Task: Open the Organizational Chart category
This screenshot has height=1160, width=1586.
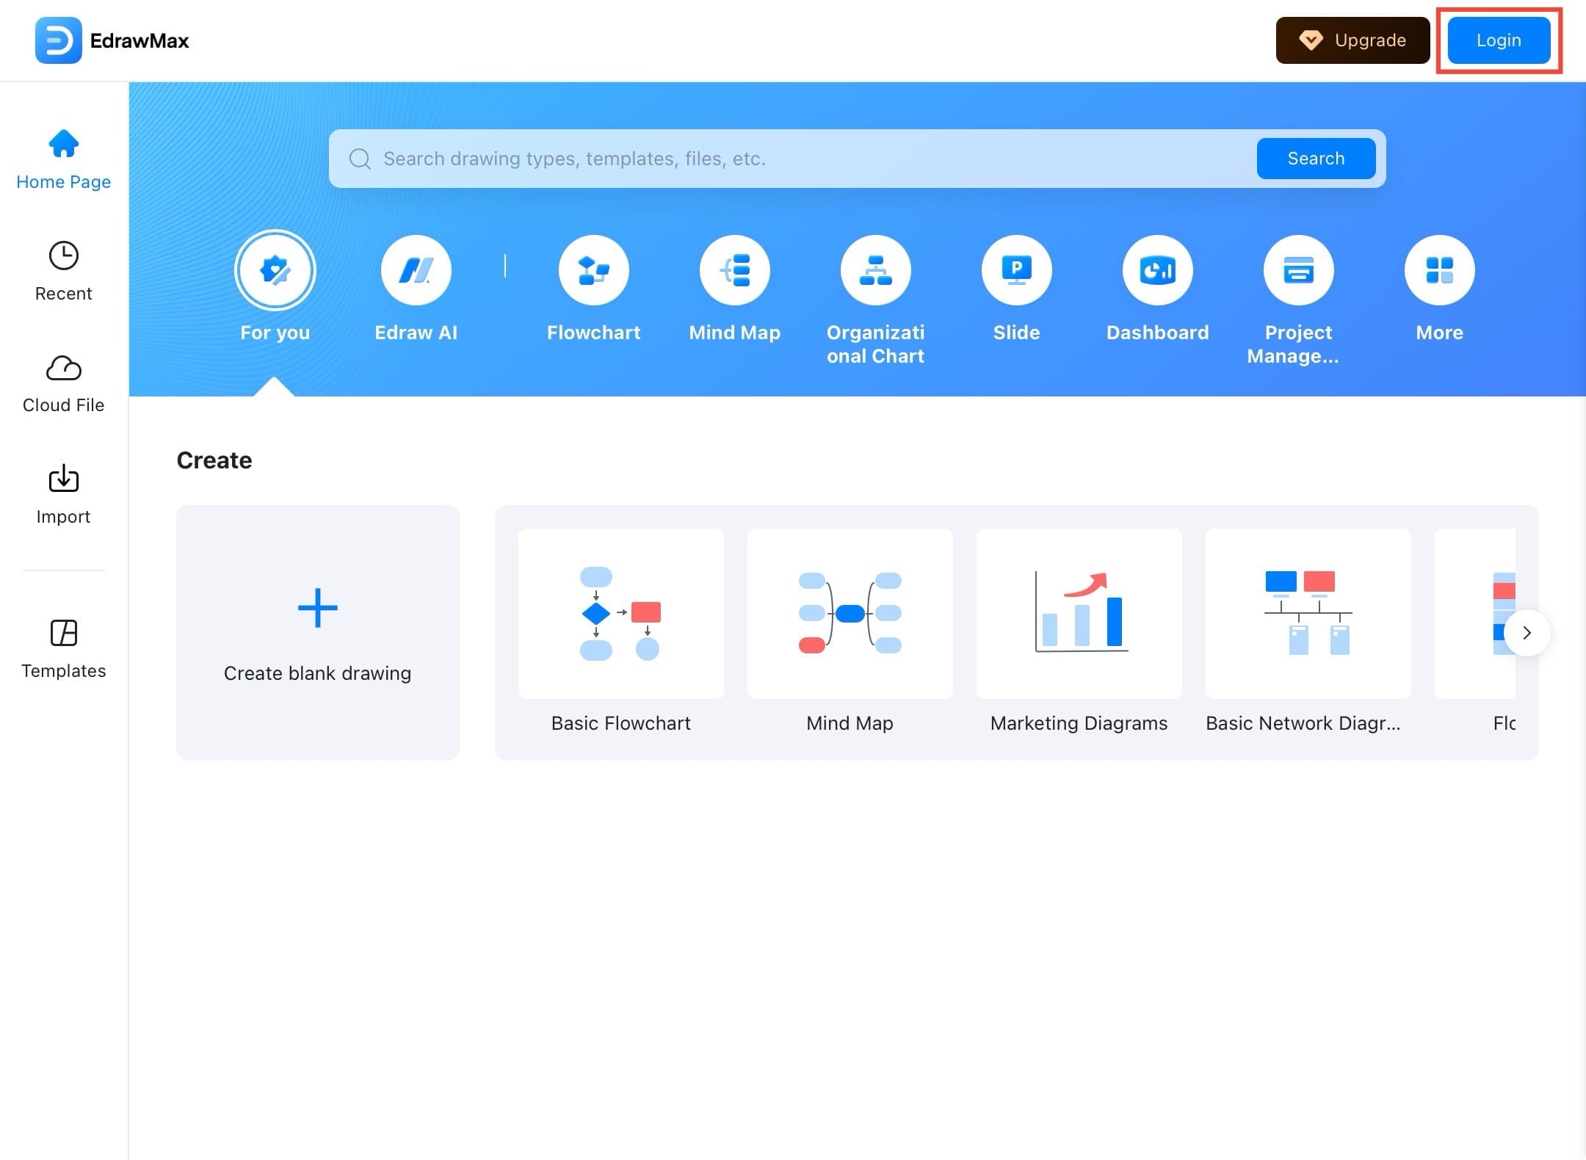Action: [875, 270]
